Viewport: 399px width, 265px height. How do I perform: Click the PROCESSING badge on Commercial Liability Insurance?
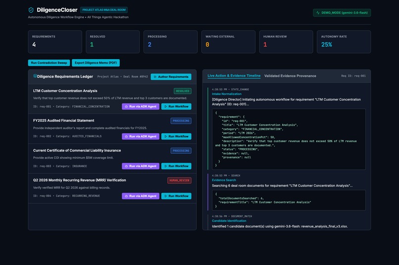click(181, 151)
